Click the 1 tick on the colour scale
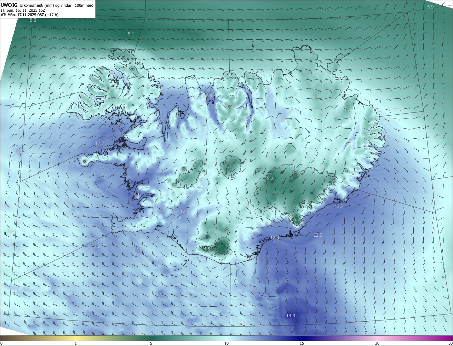453x346 pixels. pyautogui.click(x=76, y=343)
